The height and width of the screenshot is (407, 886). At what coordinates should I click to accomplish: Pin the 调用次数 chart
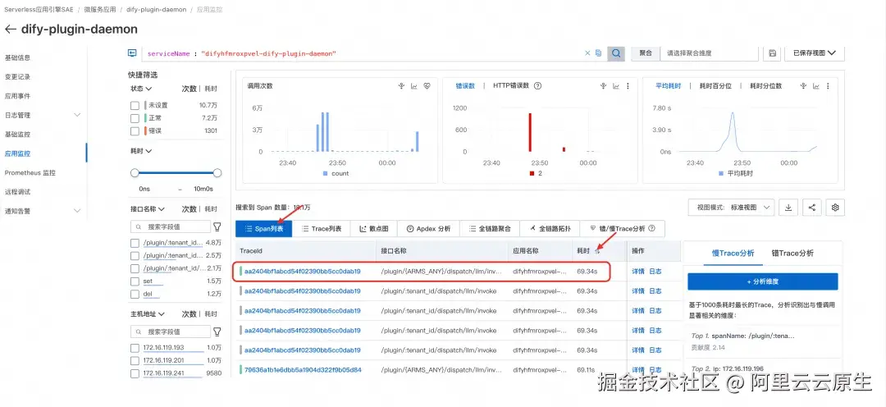401,86
